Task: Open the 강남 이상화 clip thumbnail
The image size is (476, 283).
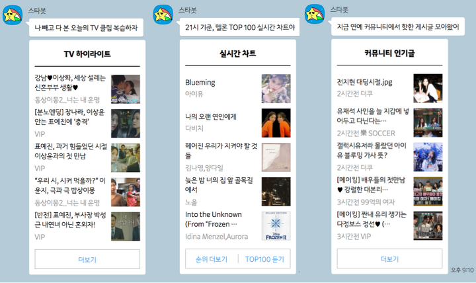Action: [x=126, y=89]
